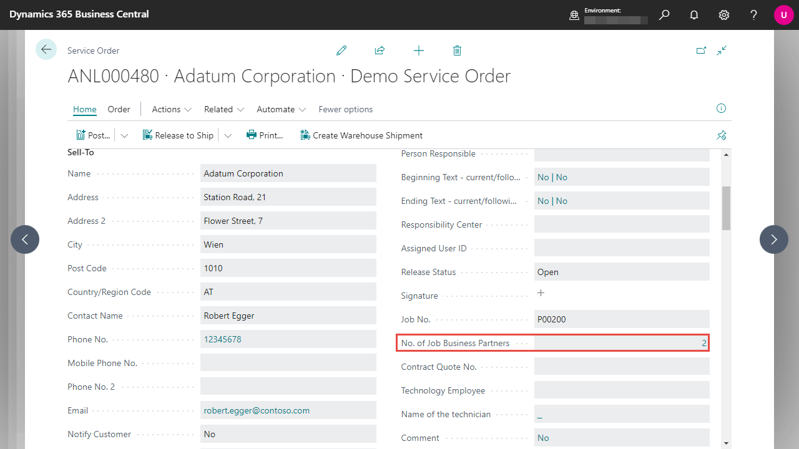Click Create Warehouse Shipment button
The width and height of the screenshot is (799, 449).
click(361, 135)
